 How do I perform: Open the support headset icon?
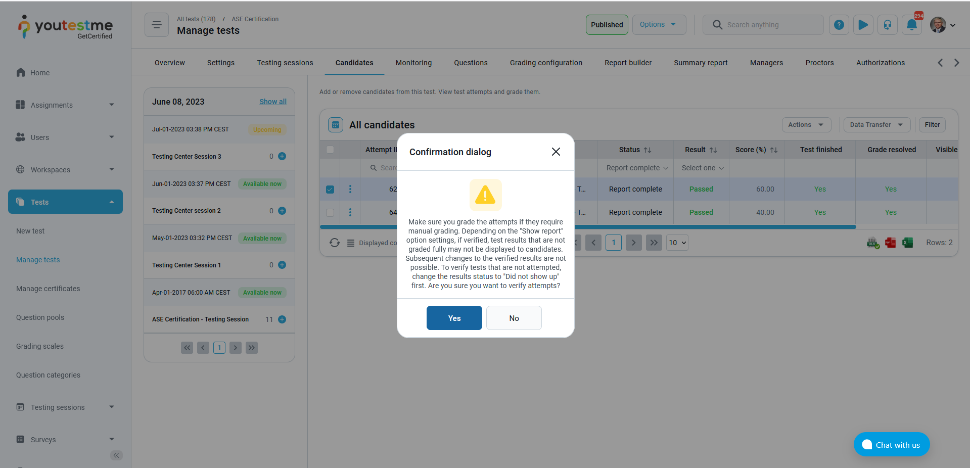[887, 25]
